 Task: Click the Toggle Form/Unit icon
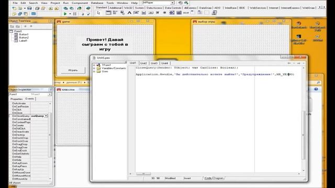coord(26,14)
